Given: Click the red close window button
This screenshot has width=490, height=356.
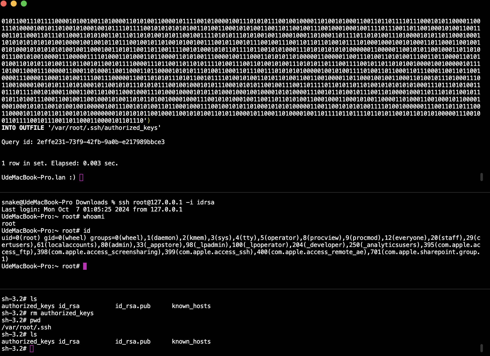Looking at the screenshot, I should (4, 4).
